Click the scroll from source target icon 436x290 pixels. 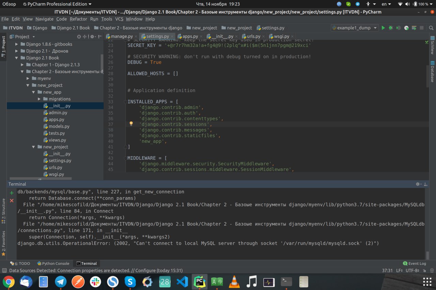tap(79, 36)
